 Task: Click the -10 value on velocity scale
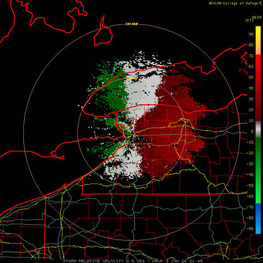[250, 142]
